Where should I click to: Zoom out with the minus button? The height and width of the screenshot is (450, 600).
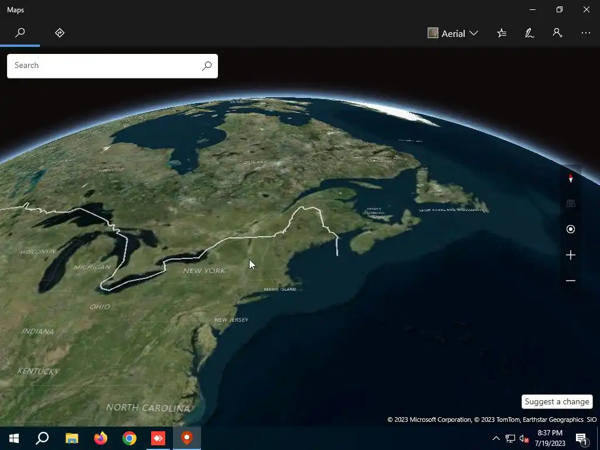point(571,281)
